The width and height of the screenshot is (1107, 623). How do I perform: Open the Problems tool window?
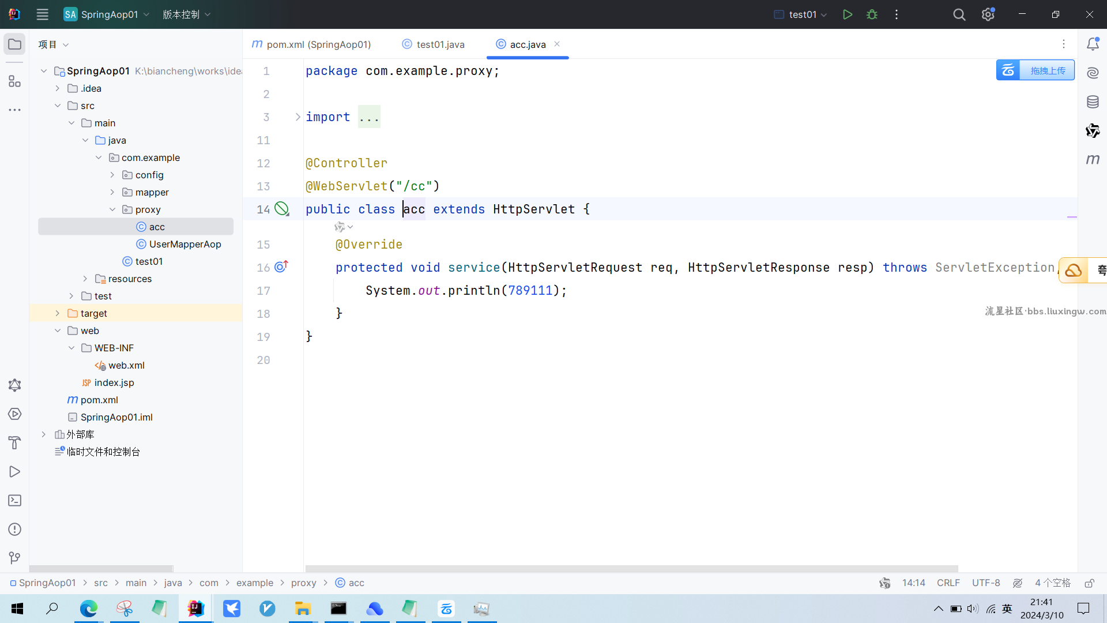[x=14, y=529]
